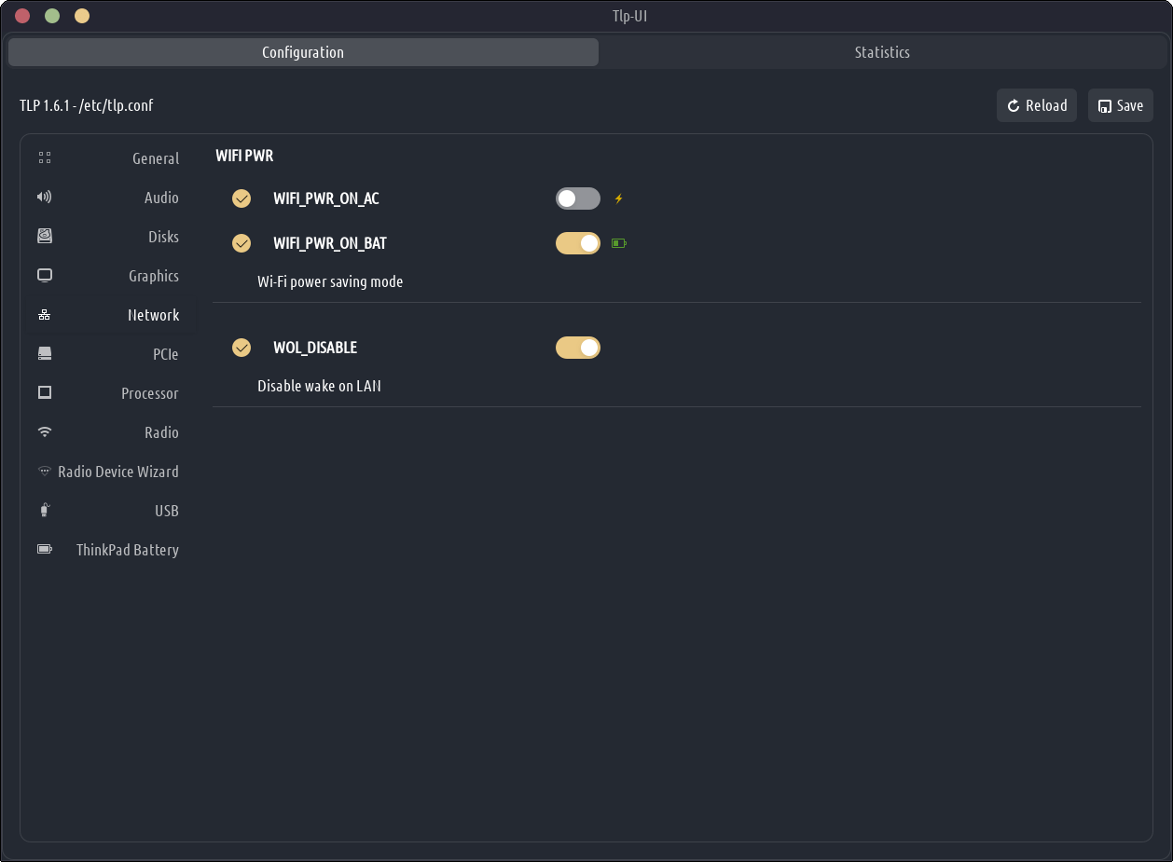The height and width of the screenshot is (862, 1173).
Task: Select the Configuration tab
Action: point(303,52)
